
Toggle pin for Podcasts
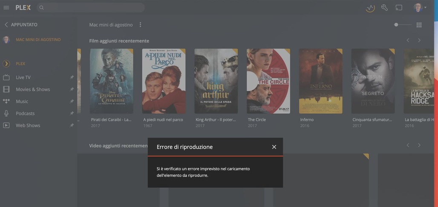tap(72, 113)
